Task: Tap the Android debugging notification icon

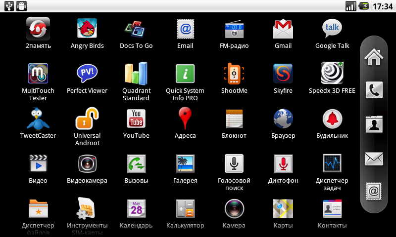Action: 21,6
